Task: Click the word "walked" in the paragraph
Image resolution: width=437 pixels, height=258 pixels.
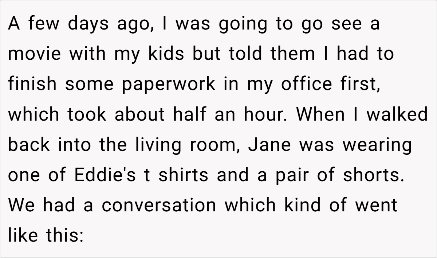Action: click(397, 115)
